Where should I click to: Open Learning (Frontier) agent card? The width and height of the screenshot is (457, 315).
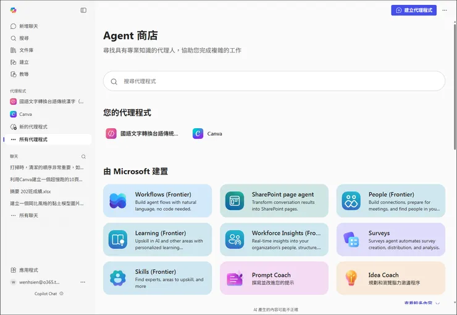click(157, 239)
